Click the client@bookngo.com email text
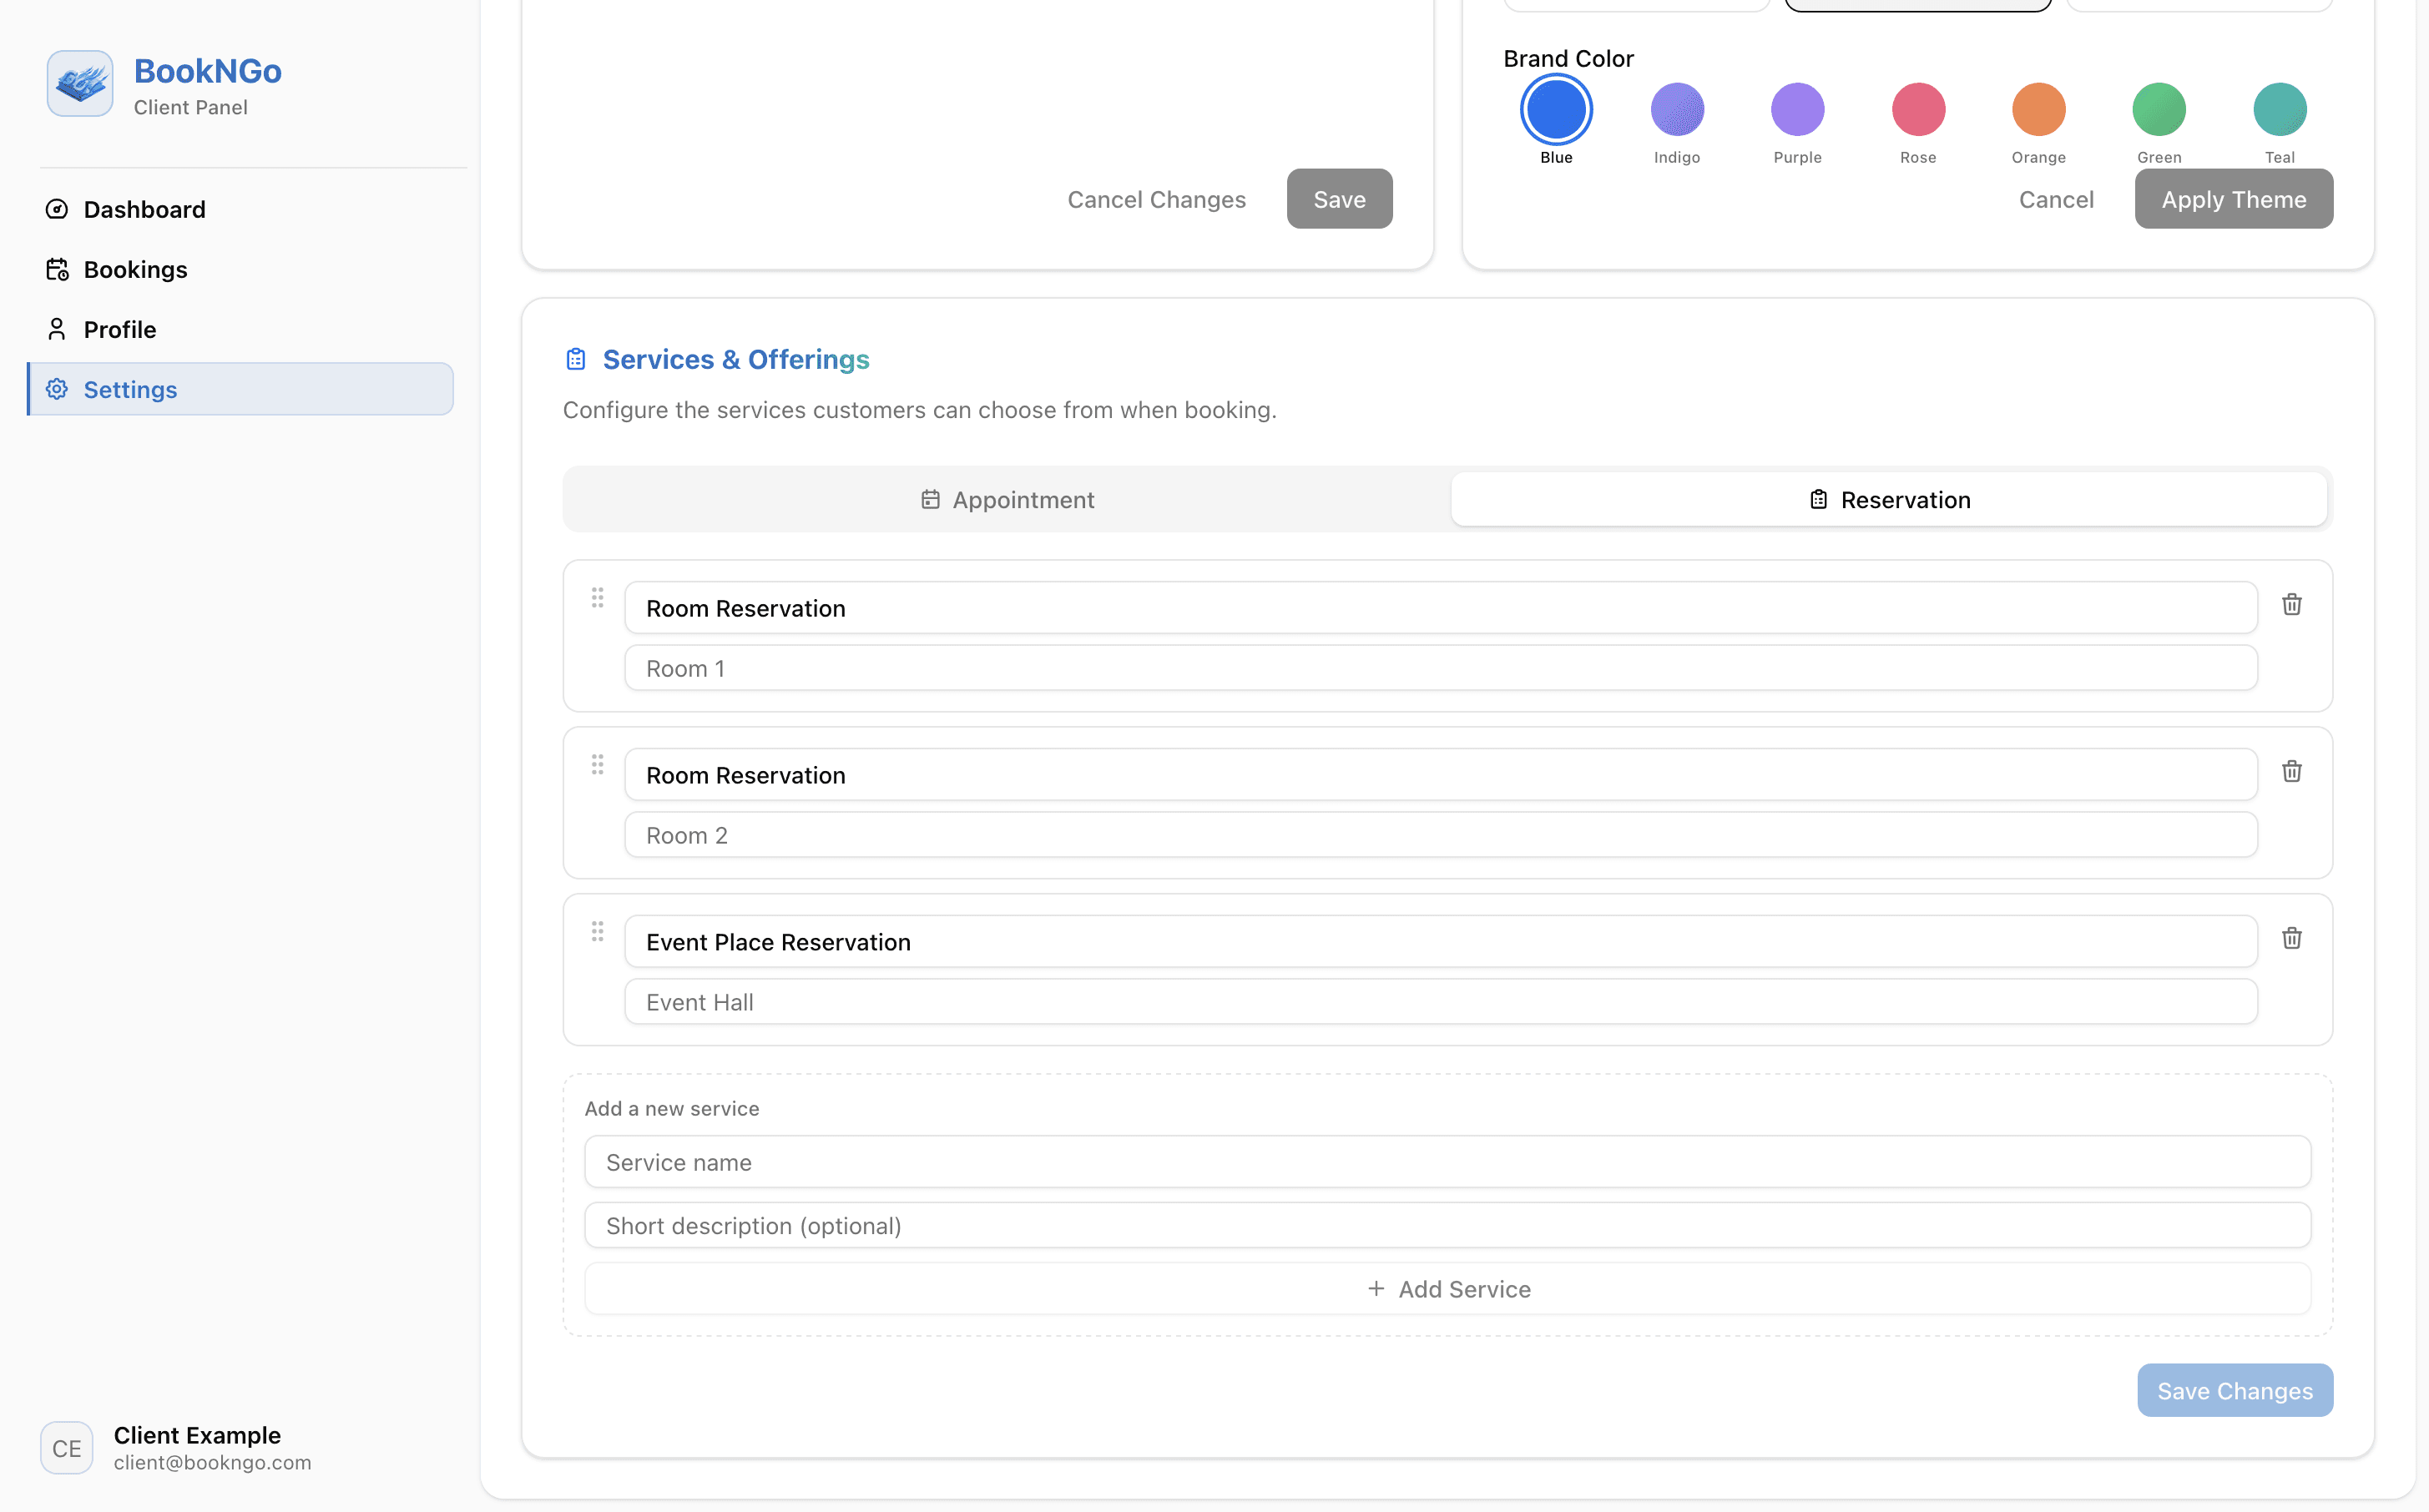The width and height of the screenshot is (2429, 1512). [212, 1463]
